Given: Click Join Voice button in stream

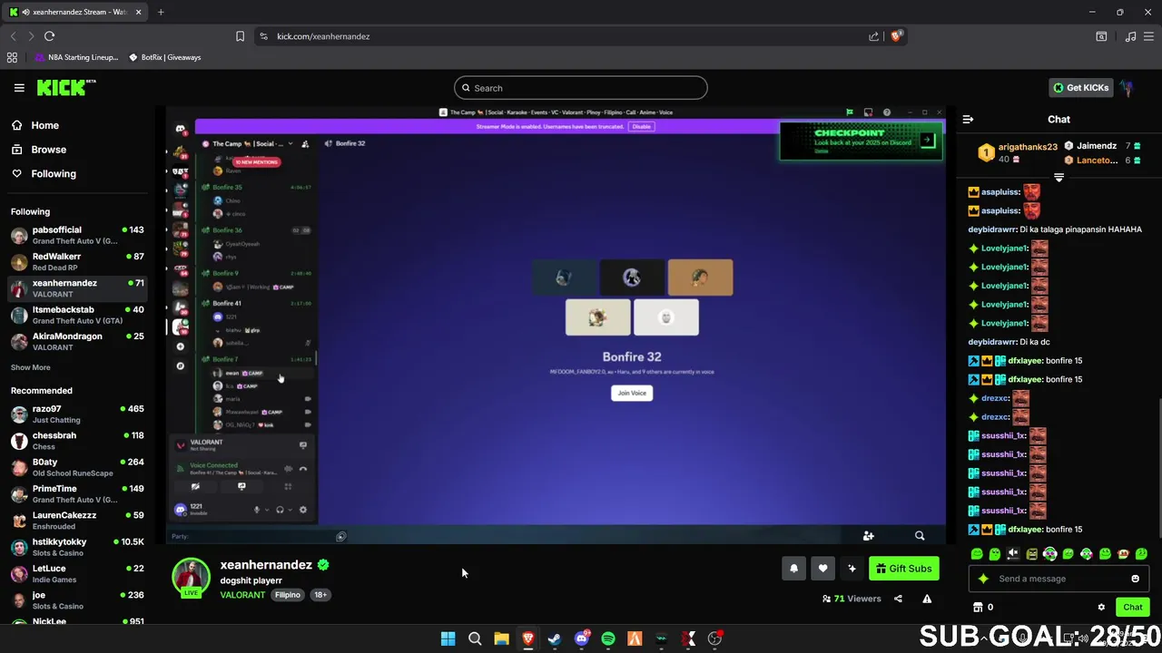Looking at the screenshot, I should coord(632,393).
